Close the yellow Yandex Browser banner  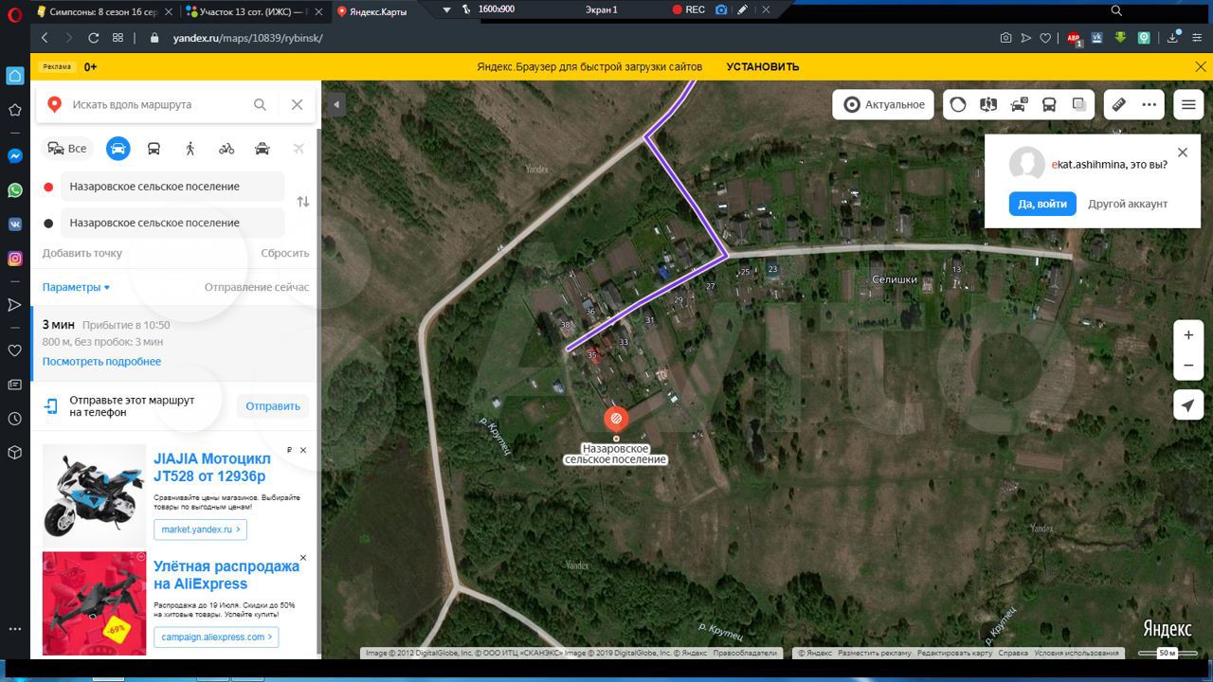pyautogui.click(x=1199, y=66)
